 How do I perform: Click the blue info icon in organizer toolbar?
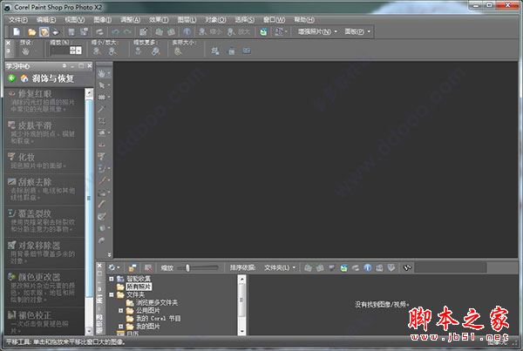(x=368, y=267)
